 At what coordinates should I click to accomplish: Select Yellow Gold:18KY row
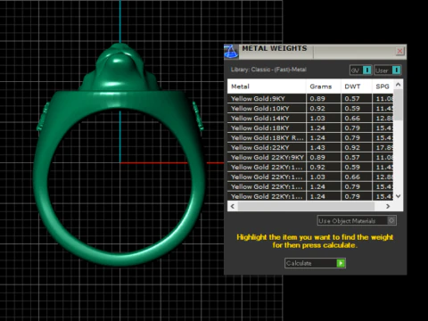click(x=310, y=128)
